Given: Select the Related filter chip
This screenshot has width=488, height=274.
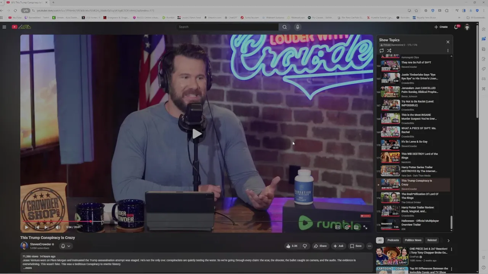Looking at the screenshot, I should [x=432, y=240].
